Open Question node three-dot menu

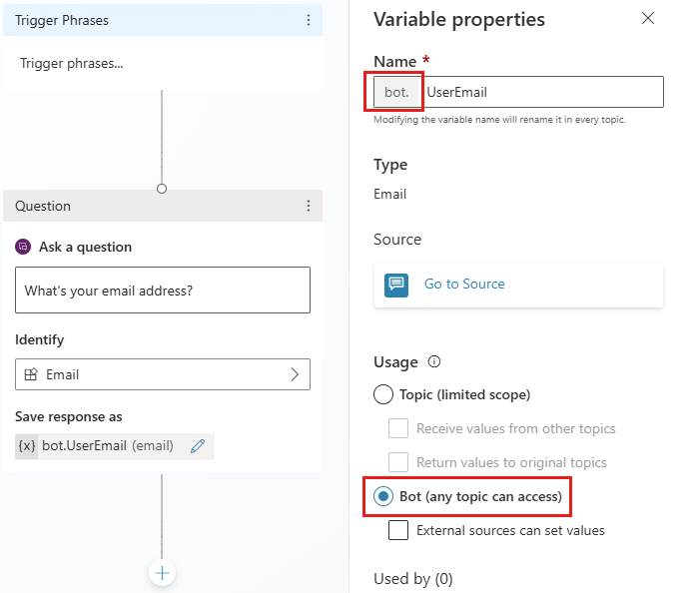[x=308, y=206]
